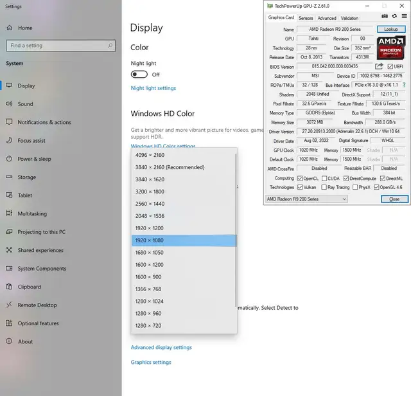Toggle the DirectCompute checkbox
The height and width of the screenshot is (396, 411).
pyautogui.click(x=346, y=179)
